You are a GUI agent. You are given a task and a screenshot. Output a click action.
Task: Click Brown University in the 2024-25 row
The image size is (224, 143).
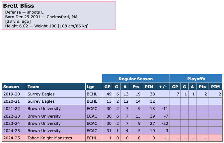[44, 130]
